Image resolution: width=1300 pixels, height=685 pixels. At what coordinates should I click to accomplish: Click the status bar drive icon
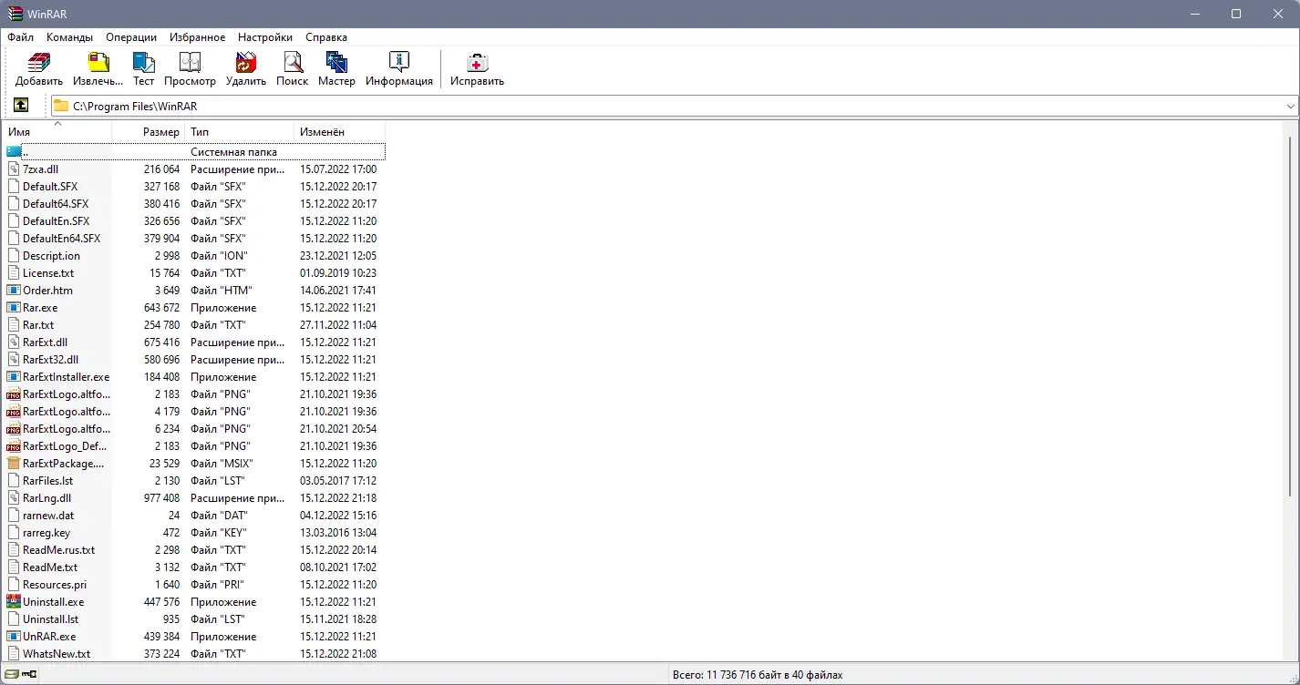[x=12, y=675]
